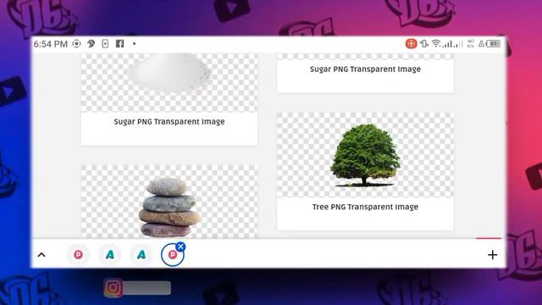Tap the Facebook notification icon in status bar

pos(119,43)
